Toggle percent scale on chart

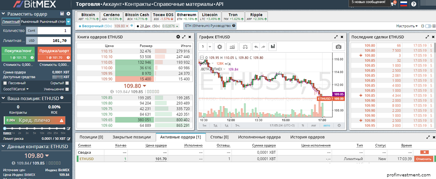(x=303, y=125)
